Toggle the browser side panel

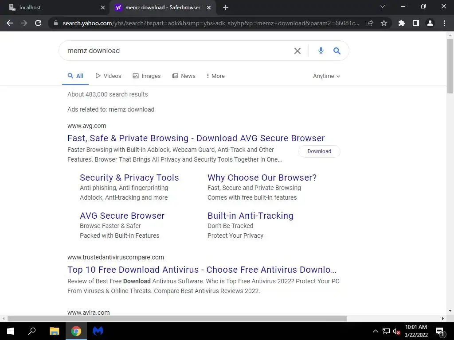[x=416, y=23]
